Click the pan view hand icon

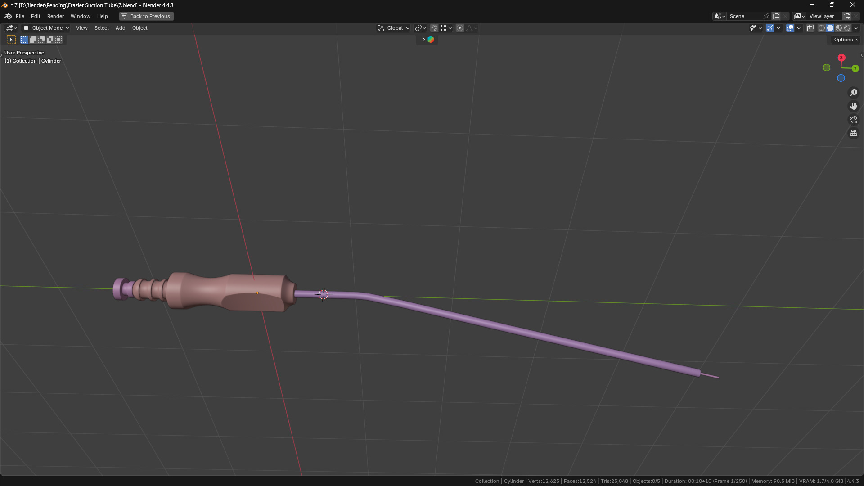tap(854, 106)
